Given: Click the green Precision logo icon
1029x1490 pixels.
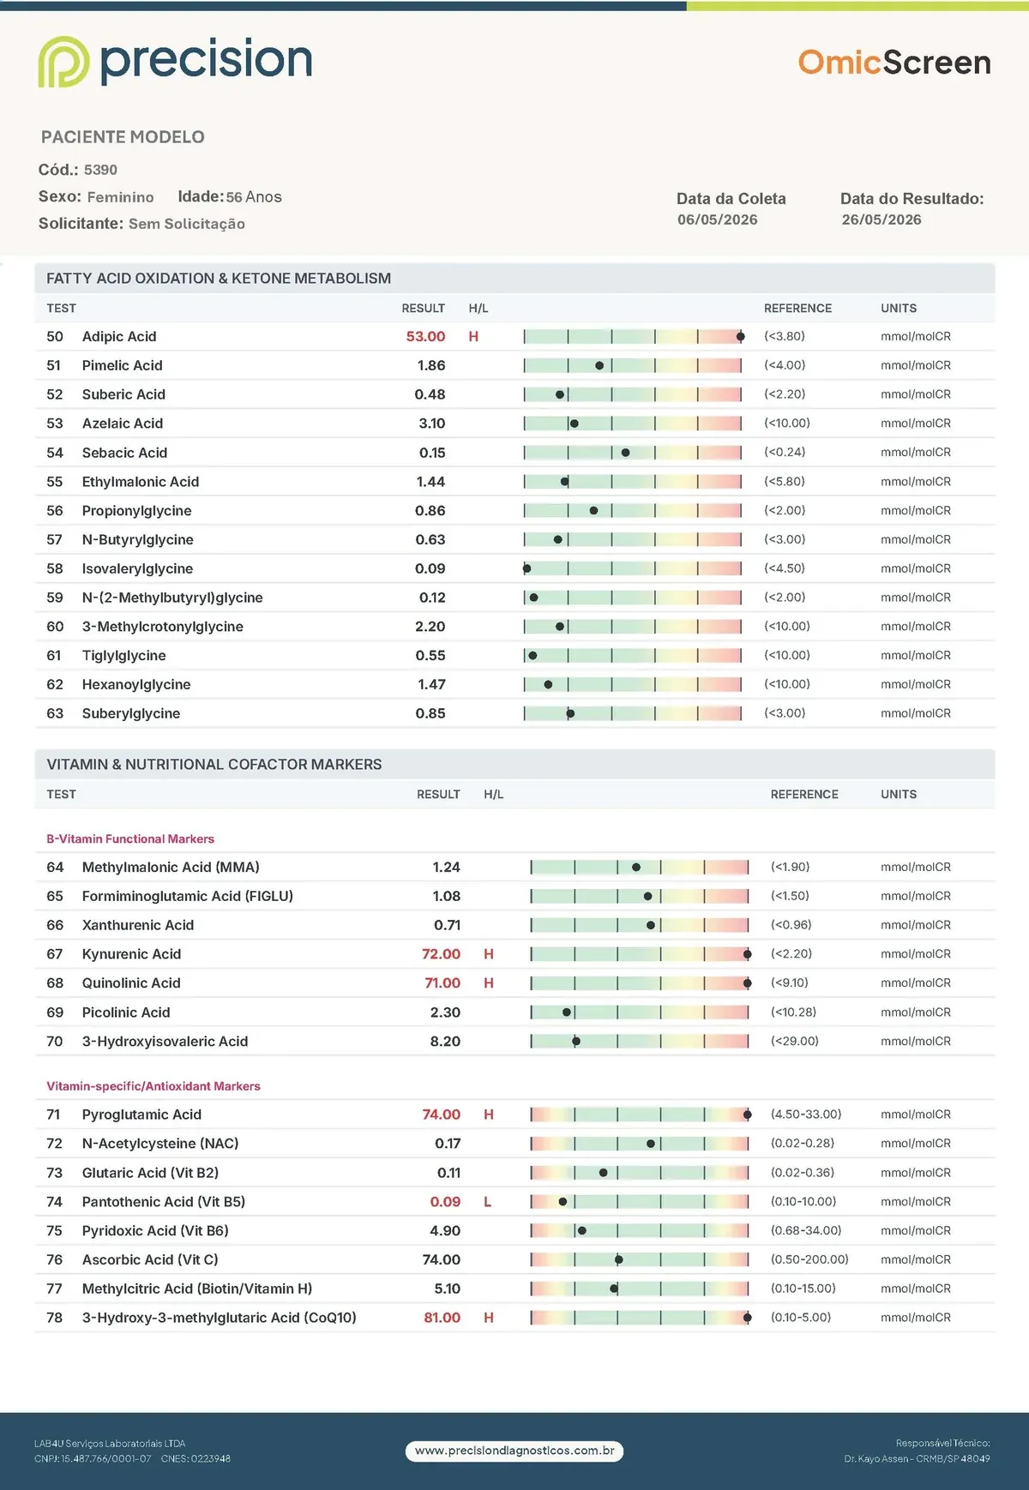Looking at the screenshot, I should tap(63, 62).
